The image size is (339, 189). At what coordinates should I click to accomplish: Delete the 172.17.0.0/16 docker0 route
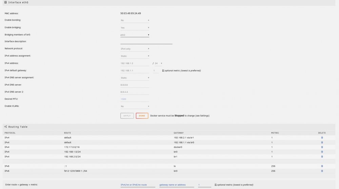[x=322, y=147]
